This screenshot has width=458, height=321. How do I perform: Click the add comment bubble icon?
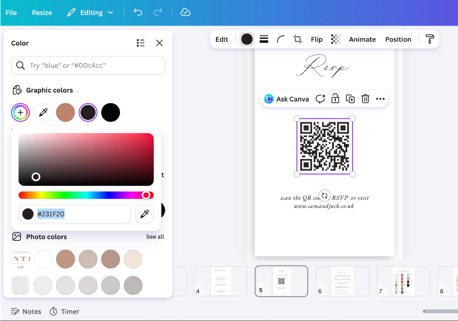tap(320, 99)
